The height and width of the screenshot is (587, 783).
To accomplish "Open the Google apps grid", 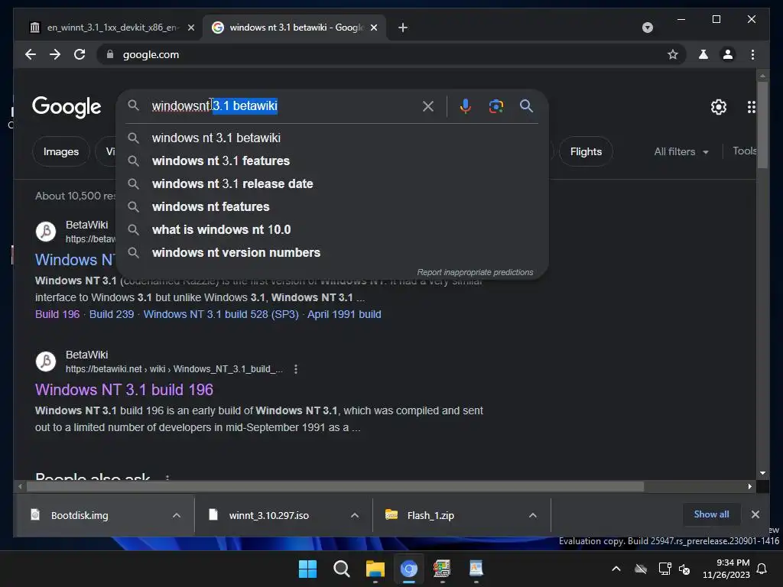I will click(x=751, y=107).
